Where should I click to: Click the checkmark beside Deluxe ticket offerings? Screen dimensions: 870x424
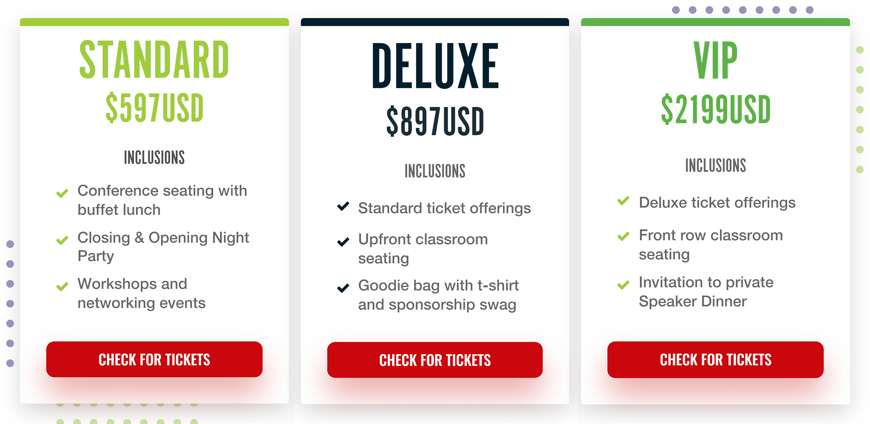click(623, 201)
